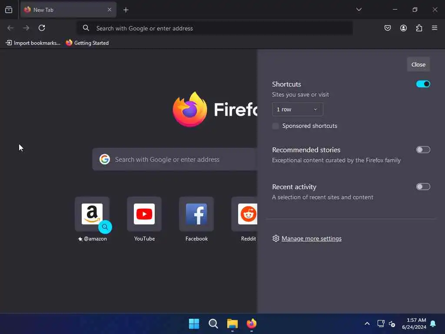Open Save to Pocket icon

point(387,28)
